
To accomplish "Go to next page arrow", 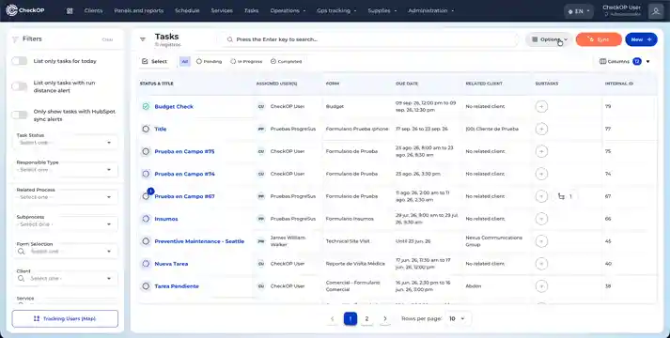I will tap(385, 318).
